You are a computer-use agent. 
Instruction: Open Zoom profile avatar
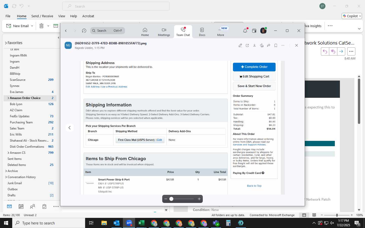tap(263, 31)
